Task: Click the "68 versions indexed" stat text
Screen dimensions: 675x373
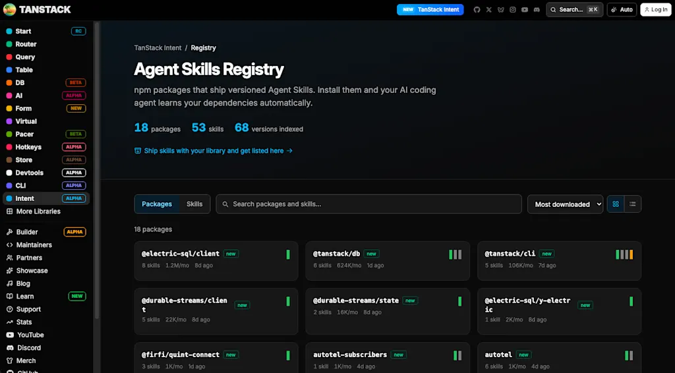Action: (269, 128)
